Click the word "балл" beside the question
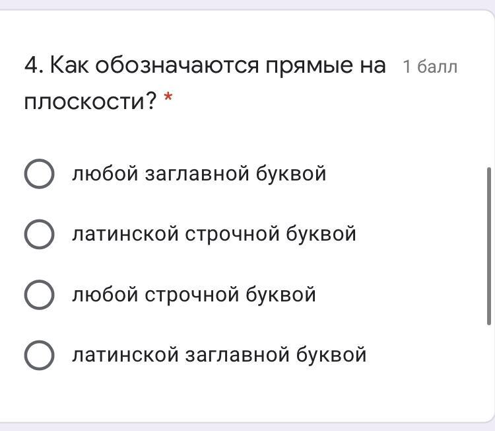The image size is (495, 431). [x=438, y=67]
